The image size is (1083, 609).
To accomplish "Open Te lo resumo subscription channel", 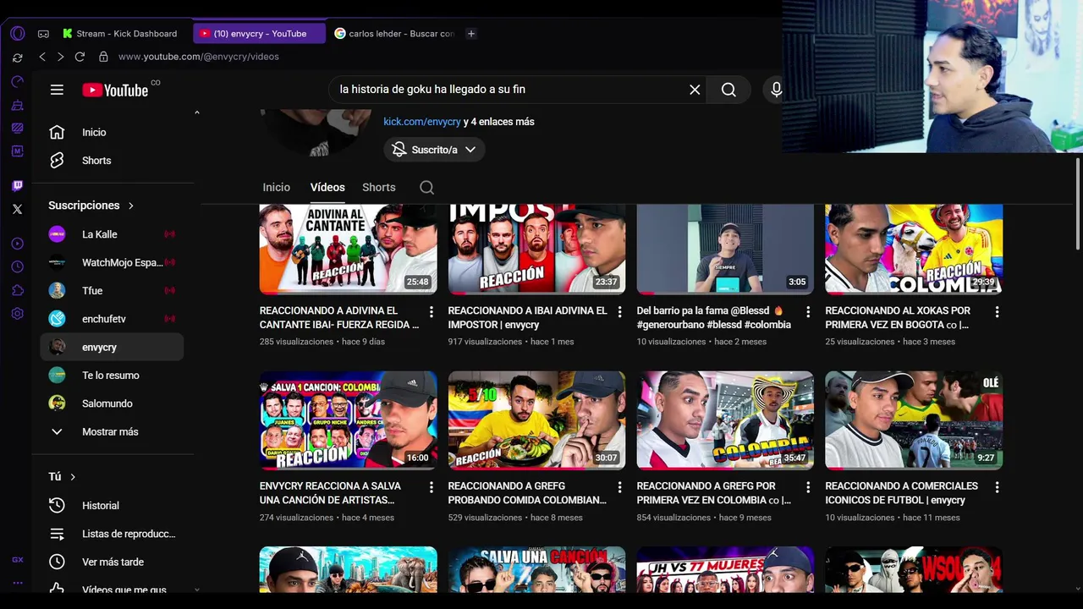I will pos(112,376).
